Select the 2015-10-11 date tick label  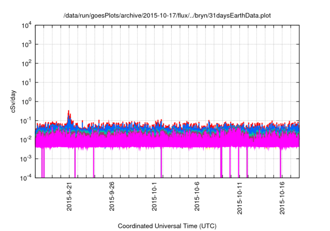click(x=239, y=196)
